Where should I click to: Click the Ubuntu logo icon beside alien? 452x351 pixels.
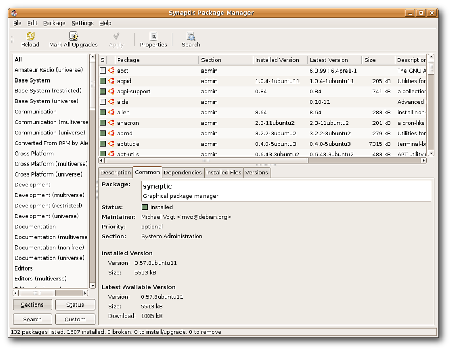click(111, 112)
